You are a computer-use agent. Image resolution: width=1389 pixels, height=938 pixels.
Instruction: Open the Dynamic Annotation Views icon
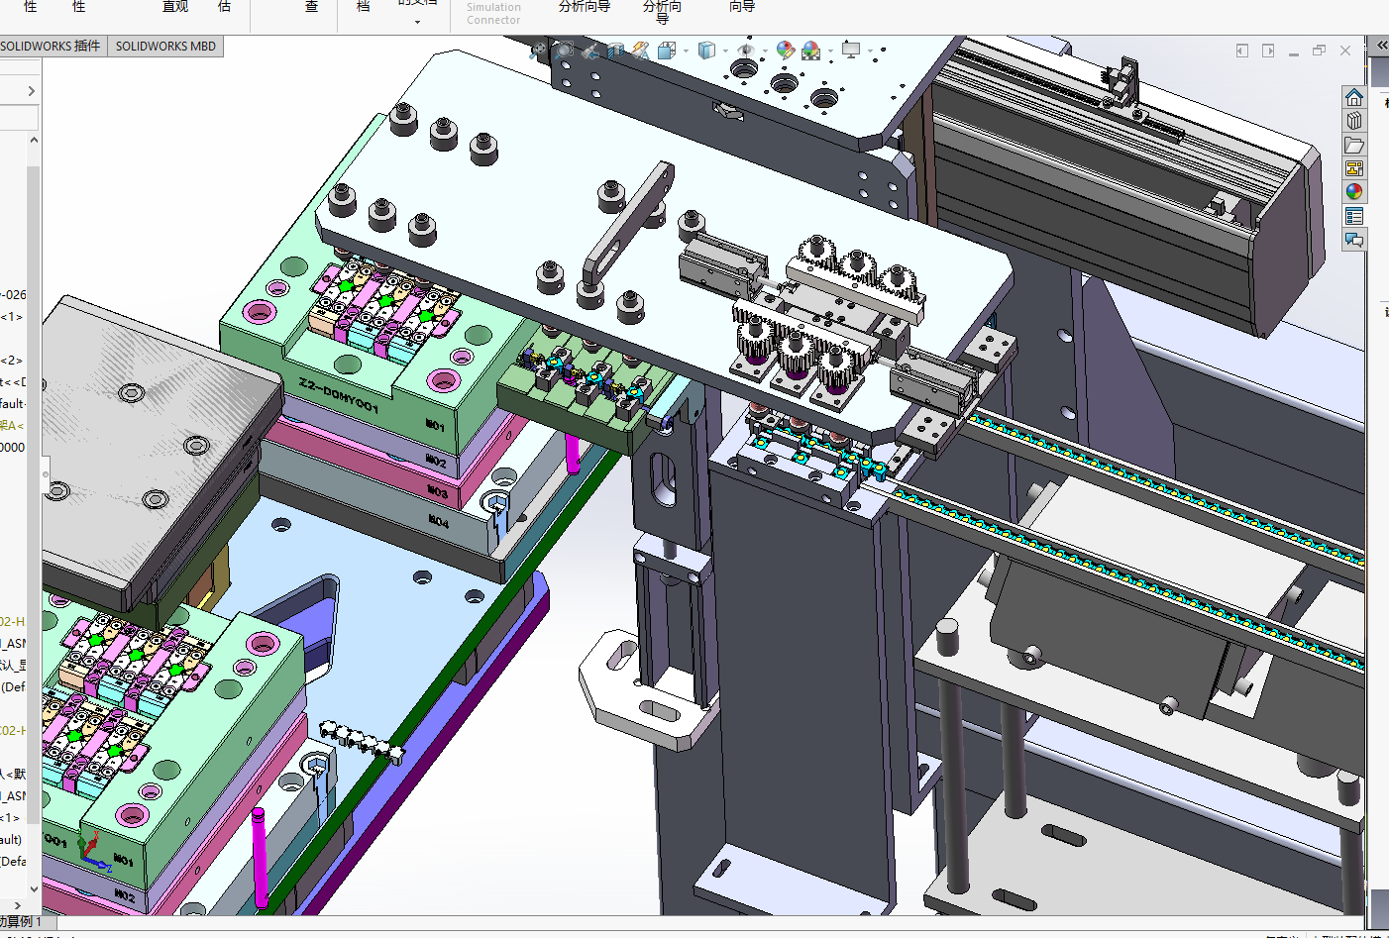tap(641, 51)
